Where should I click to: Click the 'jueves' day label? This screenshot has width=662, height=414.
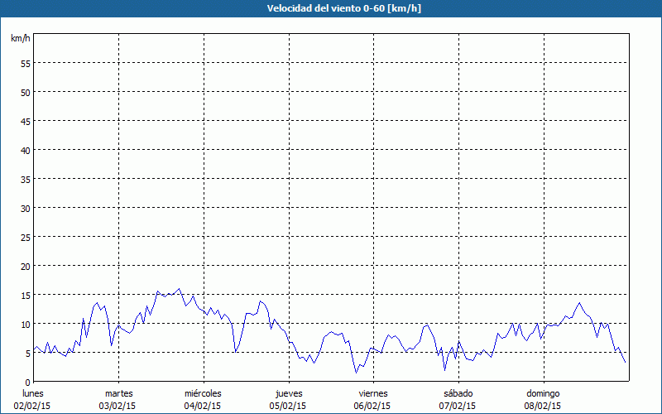pos(289,393)
